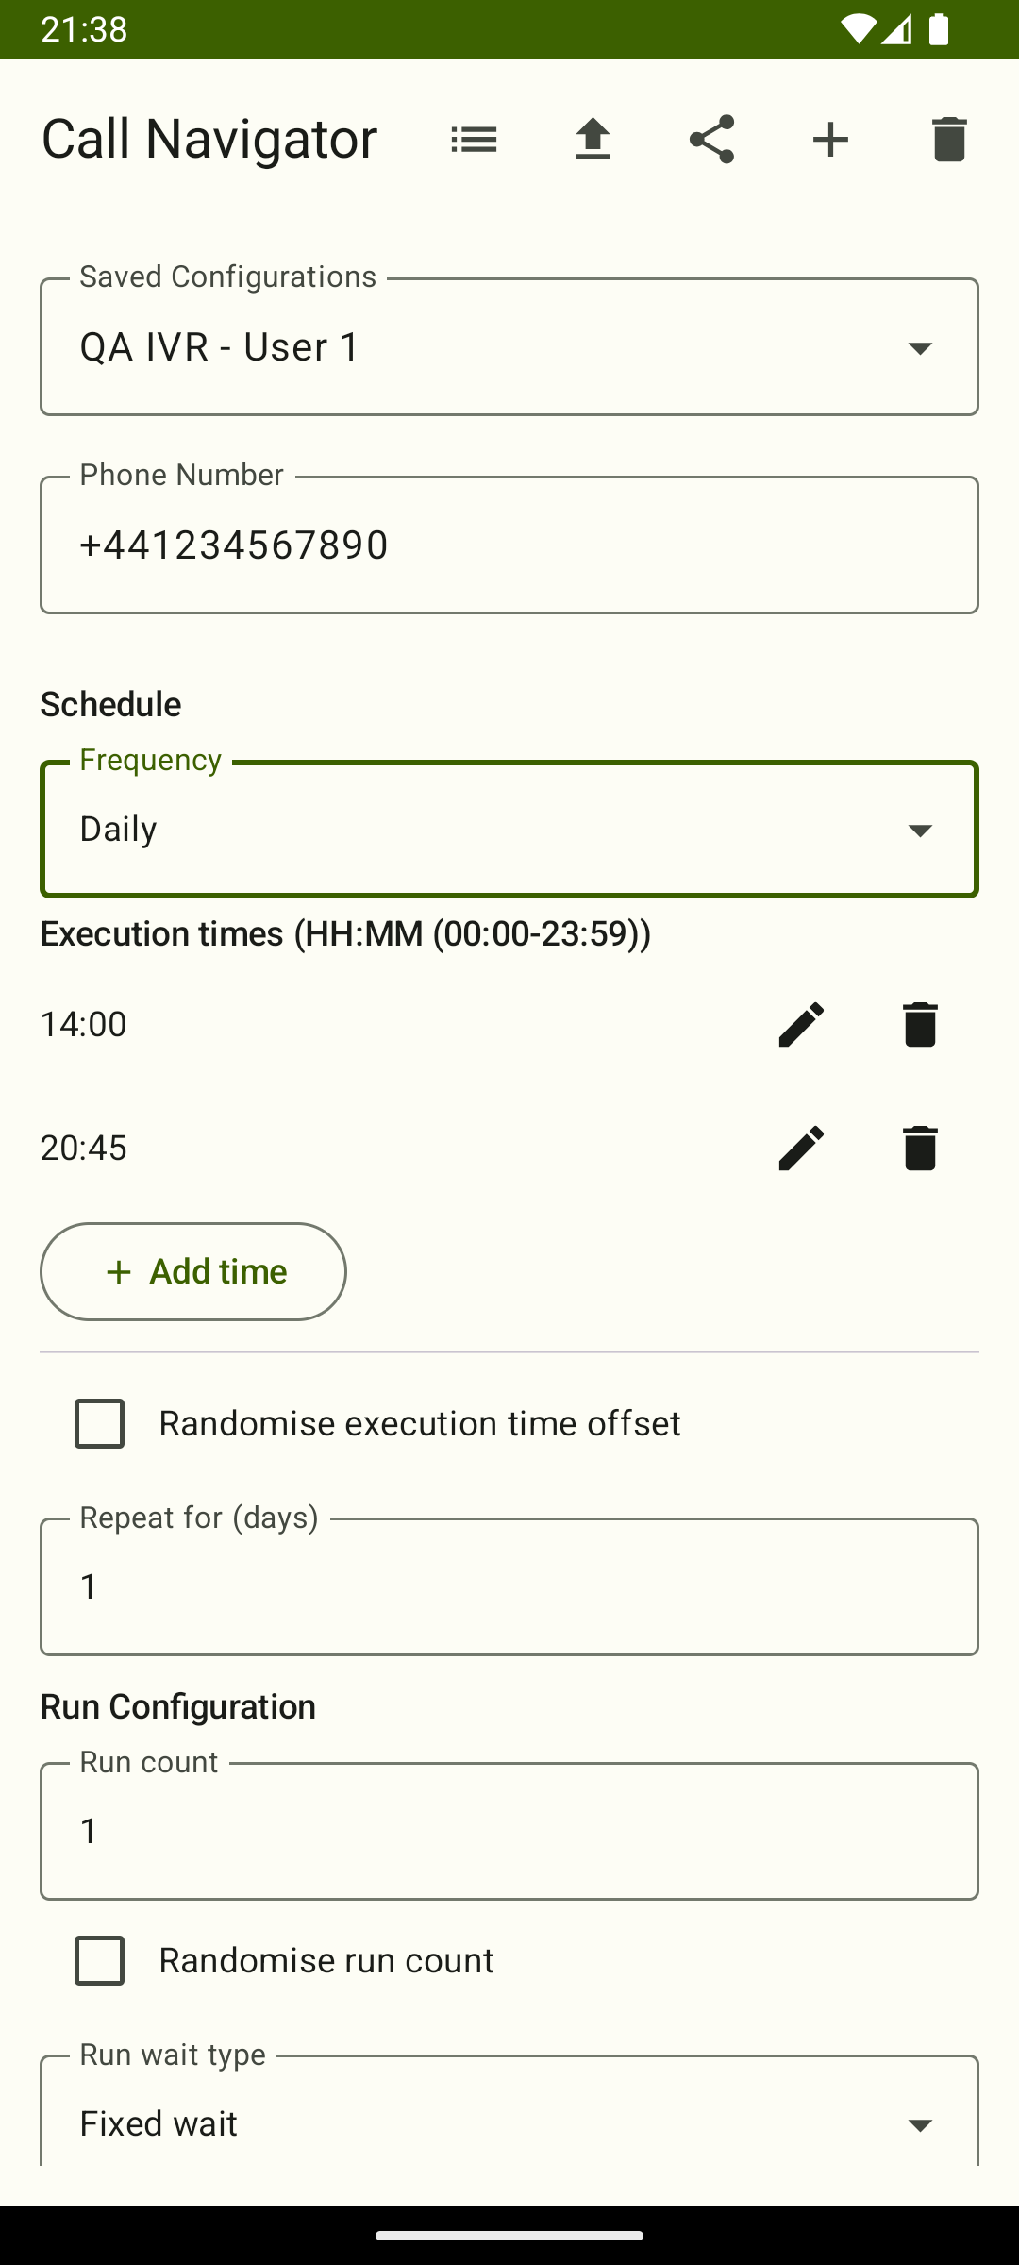Open the saved configurations list icon

(x=474, y=139)
